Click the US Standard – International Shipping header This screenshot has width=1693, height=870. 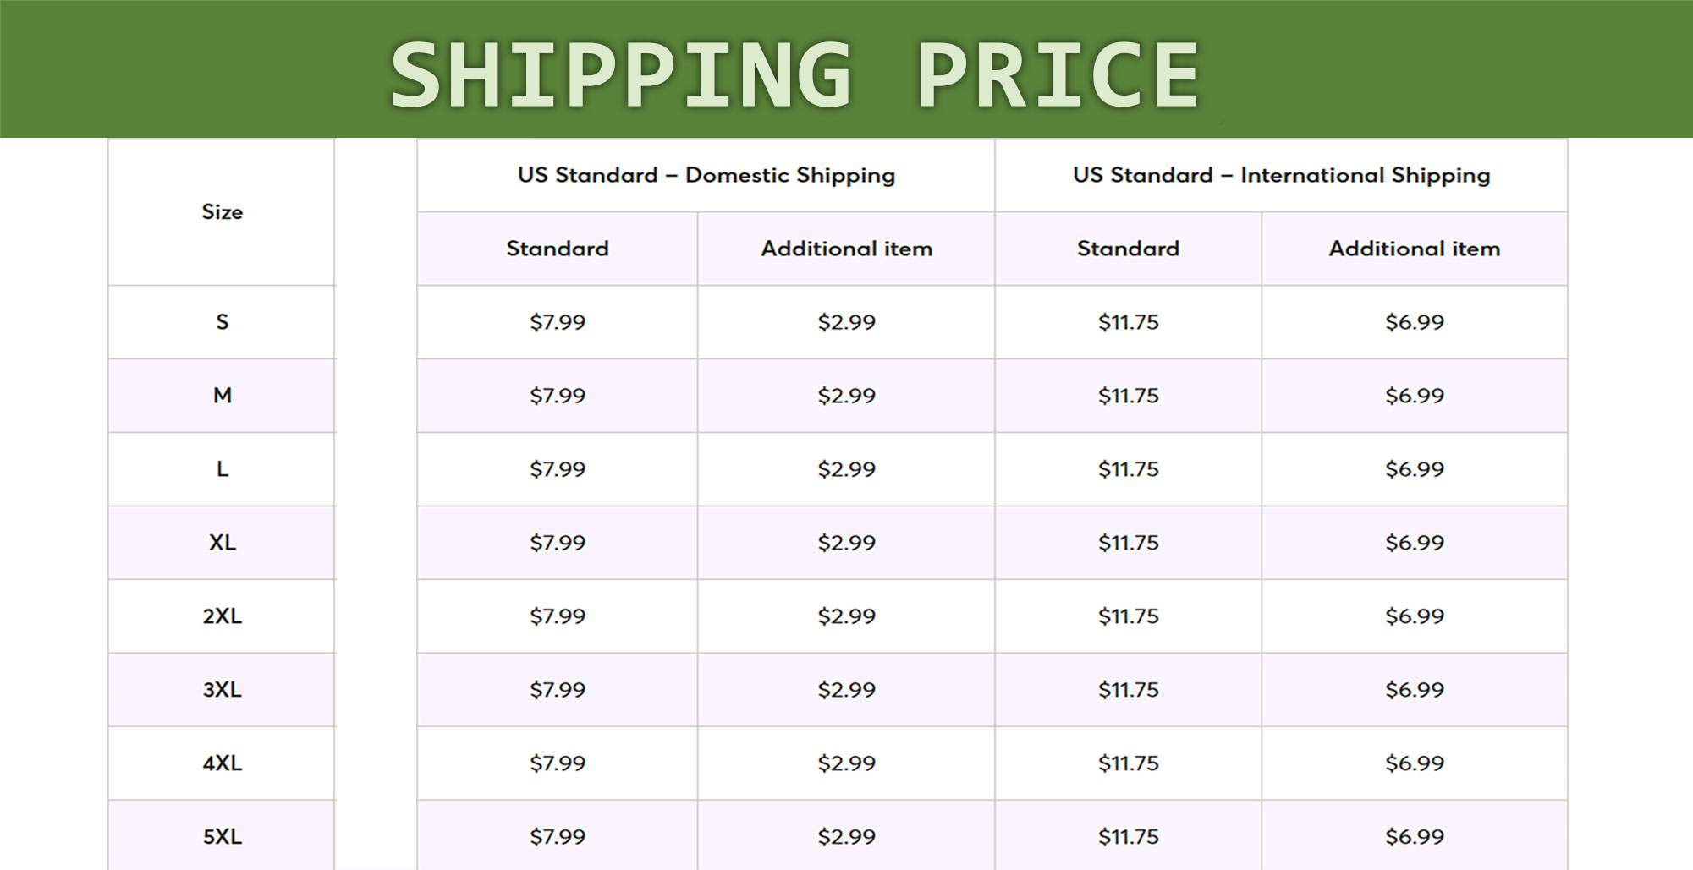1282,176
